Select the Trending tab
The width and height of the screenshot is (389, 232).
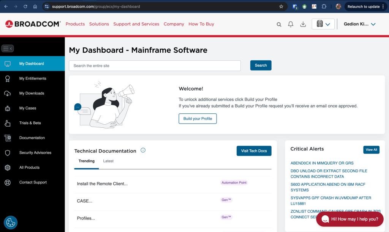[x=87, y=161]
